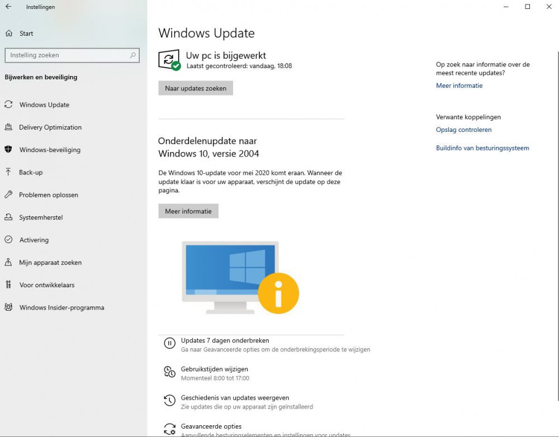
Task: Click the Systeemherstel icon
Action: point(8,217)
